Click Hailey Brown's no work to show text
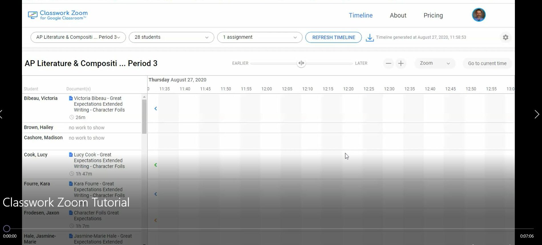The height and width of the screenshot is (245, 542). tap(87, 128)
